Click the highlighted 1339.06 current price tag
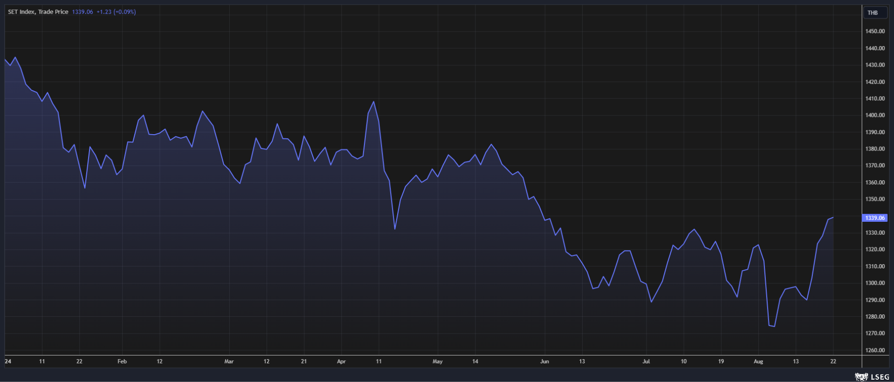Image resolution: width=894 pixels, height=382 pixels. [x=875, y=218]
